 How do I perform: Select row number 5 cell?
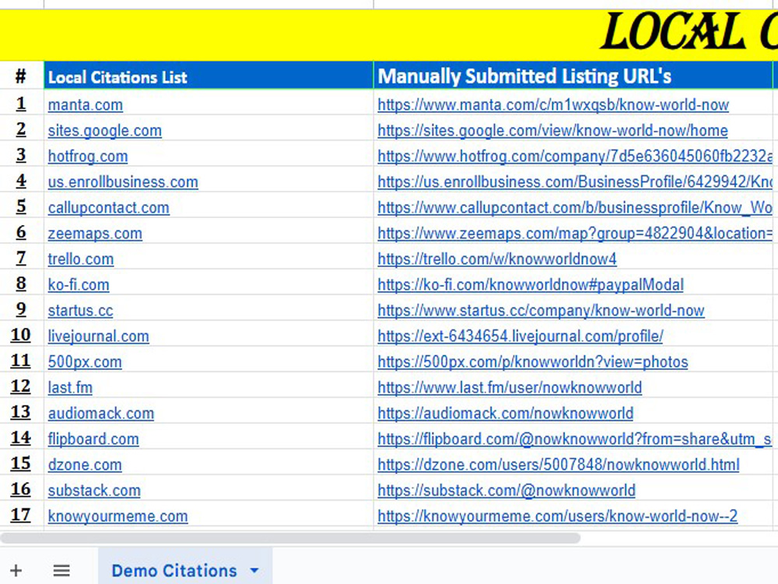pyautogui.click(x=21, y=206)
